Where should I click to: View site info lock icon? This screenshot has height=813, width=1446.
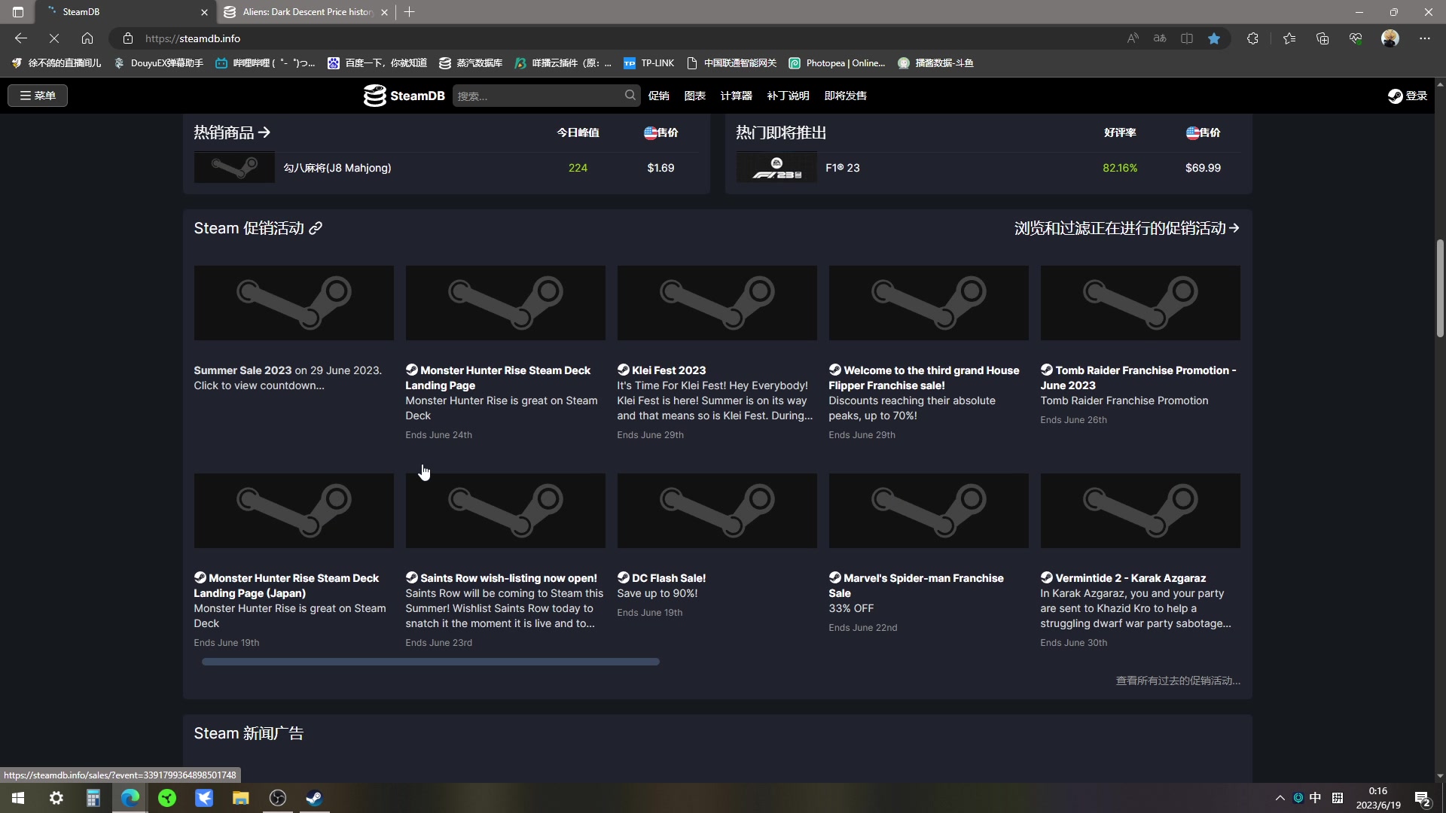(128, 38)
